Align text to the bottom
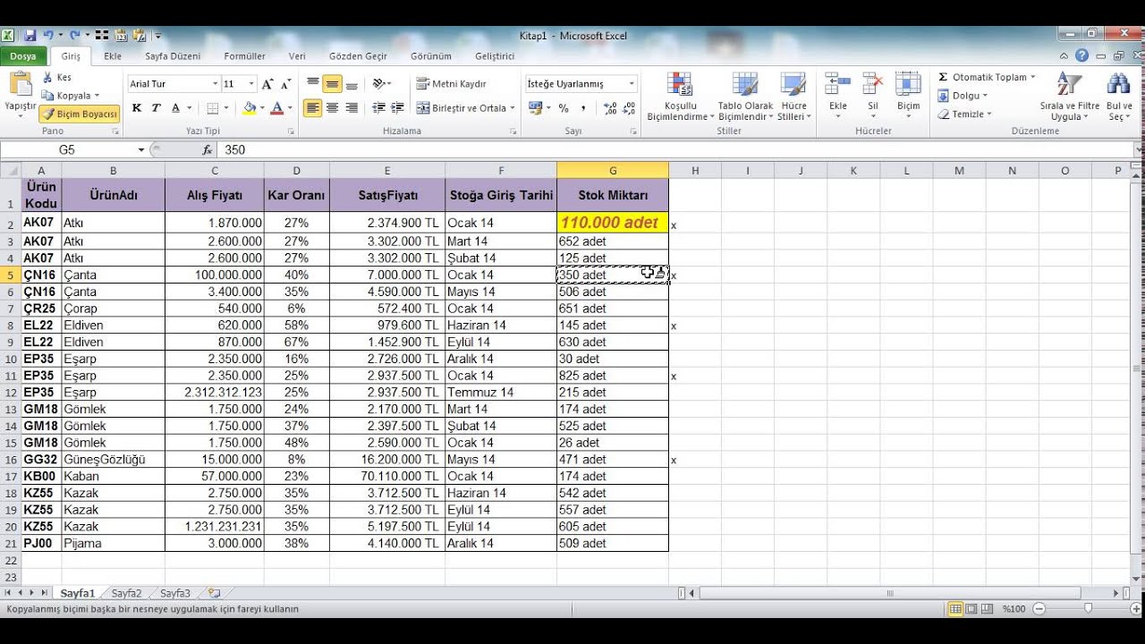 tap(352, 84)
